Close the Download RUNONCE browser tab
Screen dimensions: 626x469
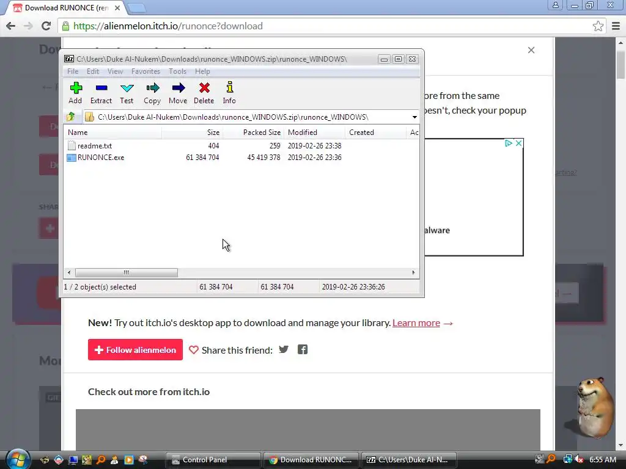(x=117, y=7)
